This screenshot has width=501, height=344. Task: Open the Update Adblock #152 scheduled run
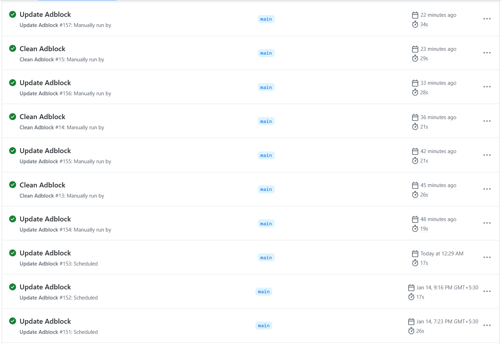(45, 287)
